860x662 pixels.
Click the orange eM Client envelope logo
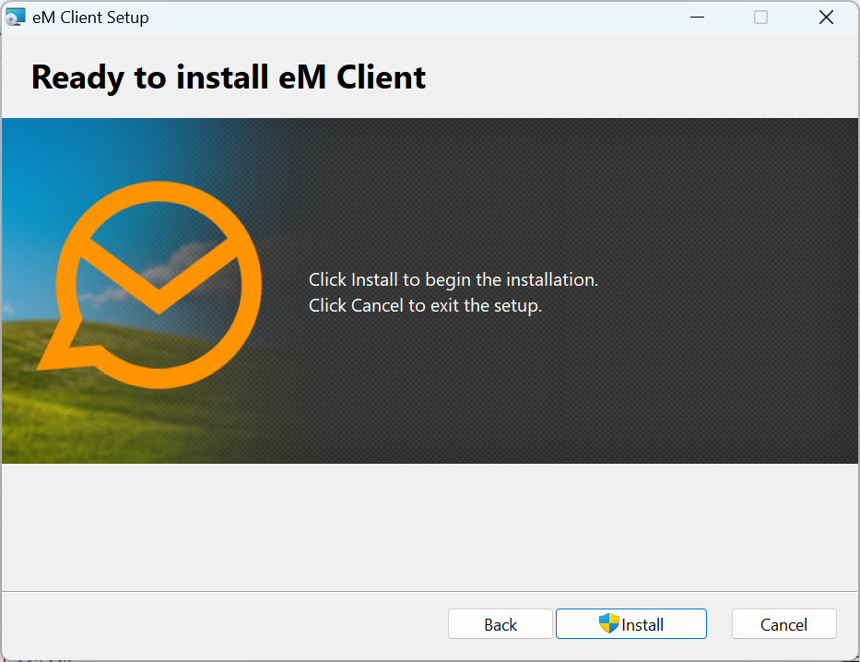click(149, 285)
